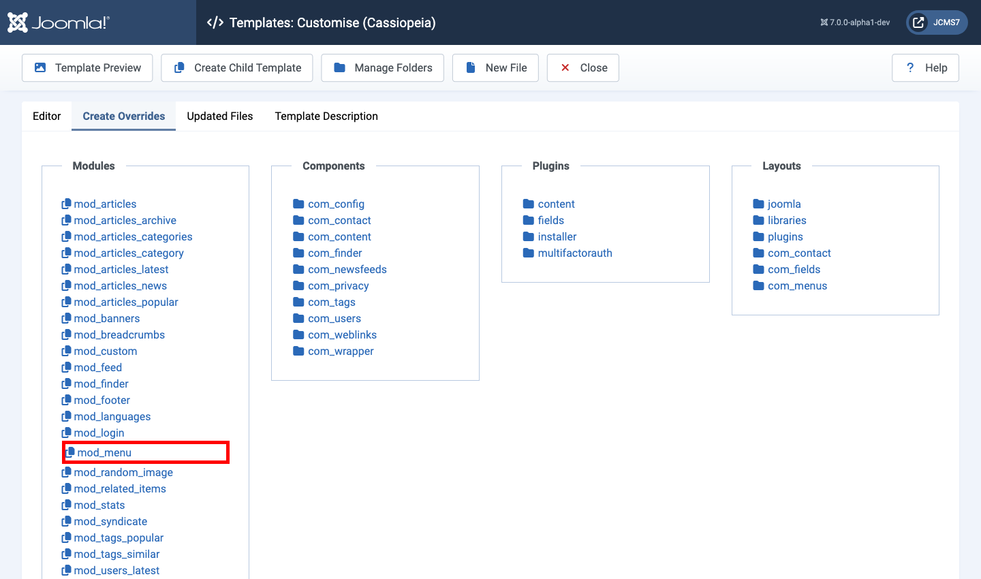Click the folder icon beside com_menus layout

[x=758, y=285]
